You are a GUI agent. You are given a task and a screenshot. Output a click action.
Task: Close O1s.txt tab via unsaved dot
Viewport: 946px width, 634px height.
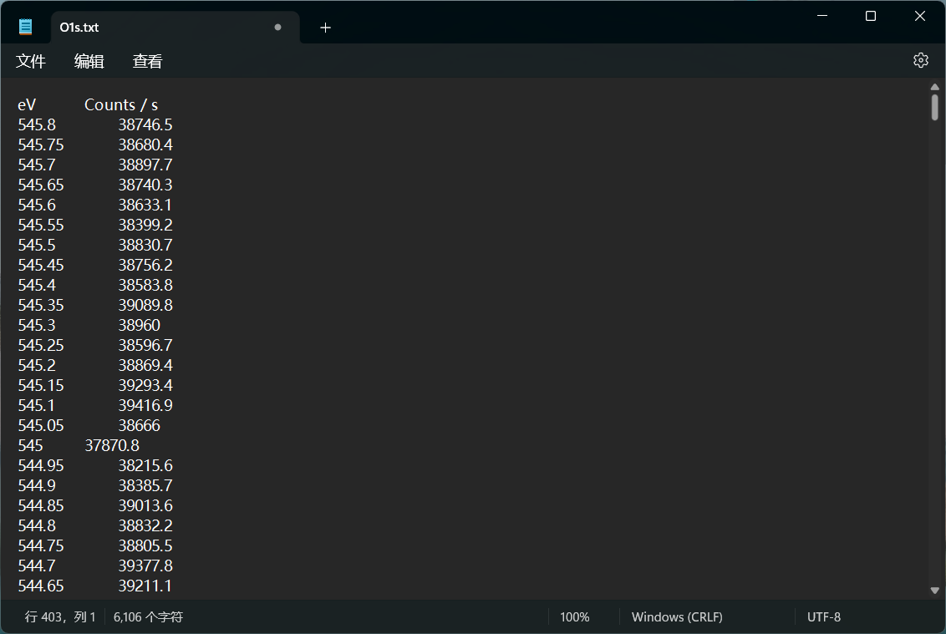[277, 27]
